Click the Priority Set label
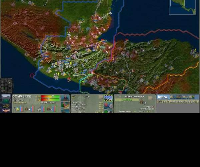The image size is (200, 167). pos(48,103)
